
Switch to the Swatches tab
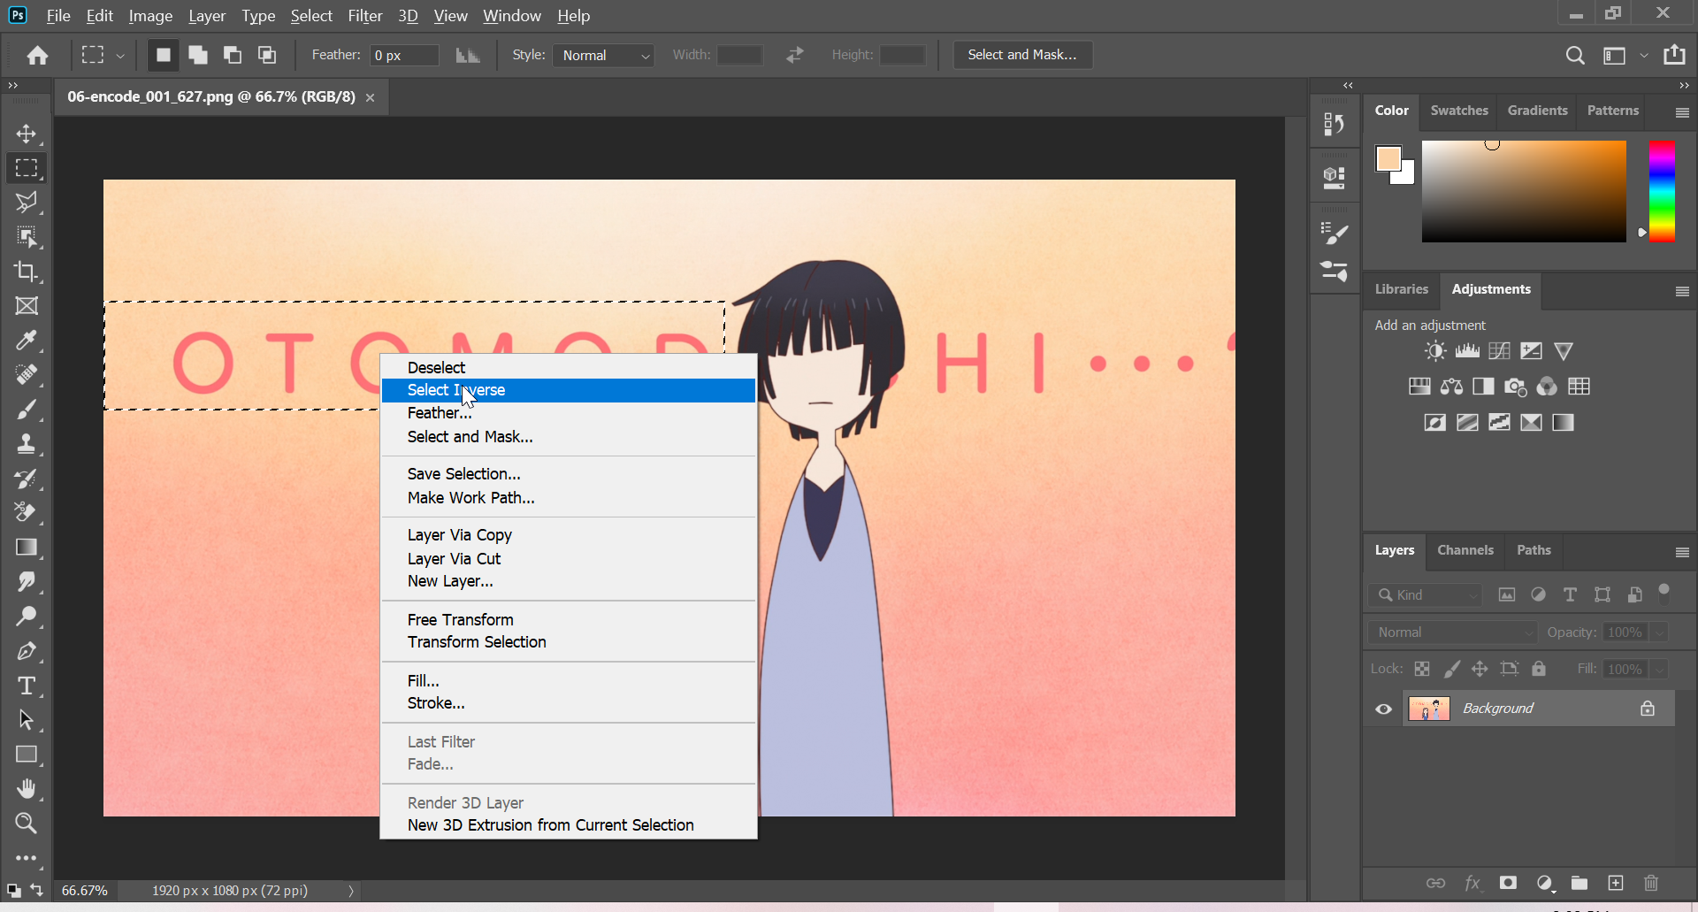1459,111
